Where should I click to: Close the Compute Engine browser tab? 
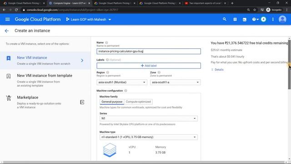pos(89,3)
